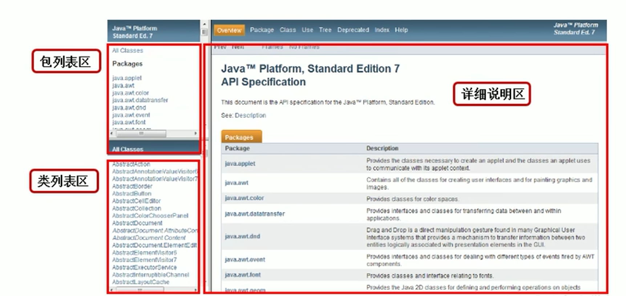The width and height of the screenshot is (626, 296).
Task: Open the AbstractDocument.AttributeContext interface
Action: pyautogui.click(x=154, y=230)
